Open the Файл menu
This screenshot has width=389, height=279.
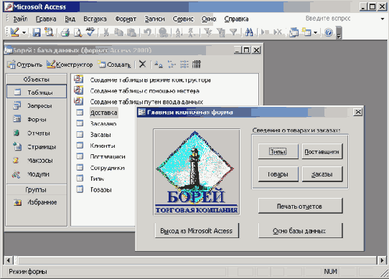20,19
